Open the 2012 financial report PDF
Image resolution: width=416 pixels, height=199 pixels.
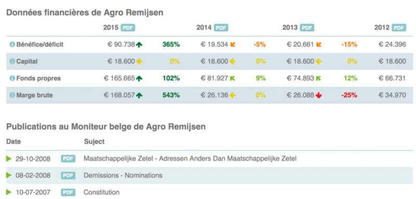[x=399, y=28]
